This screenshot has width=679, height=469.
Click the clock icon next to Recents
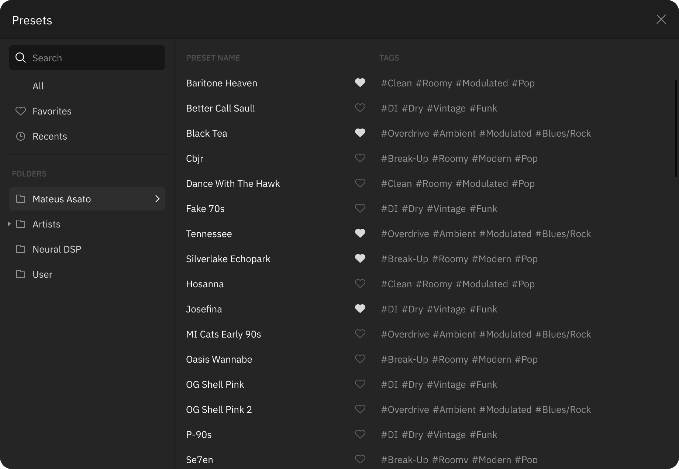21,136
